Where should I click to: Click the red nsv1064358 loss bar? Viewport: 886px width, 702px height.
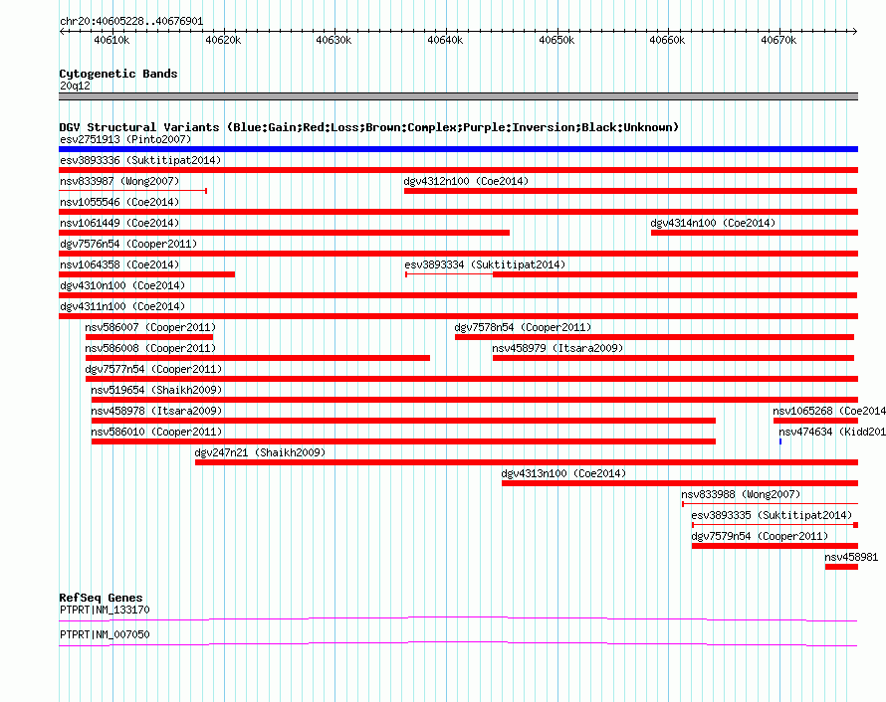pos(147,274)
